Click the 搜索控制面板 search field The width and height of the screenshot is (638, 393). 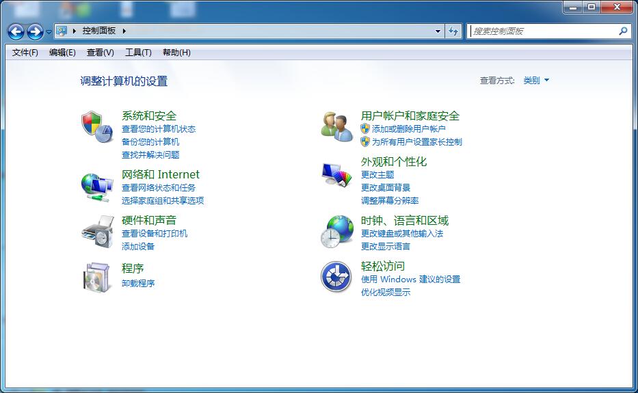pos(544,31)
